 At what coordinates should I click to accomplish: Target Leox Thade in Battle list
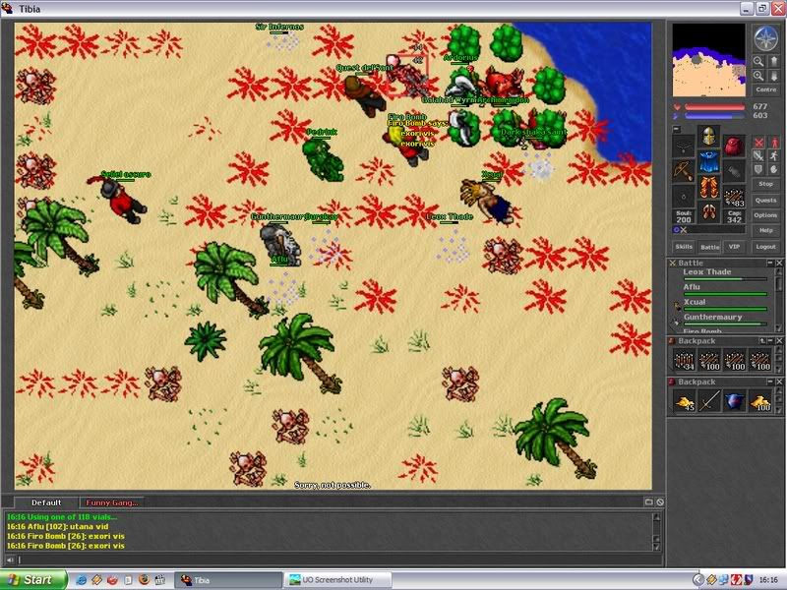(x=724, y=274)
